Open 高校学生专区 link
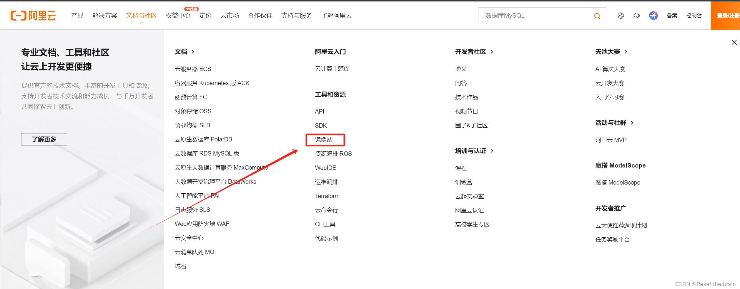This screenshot has height=289, width=740. point(472,224)
